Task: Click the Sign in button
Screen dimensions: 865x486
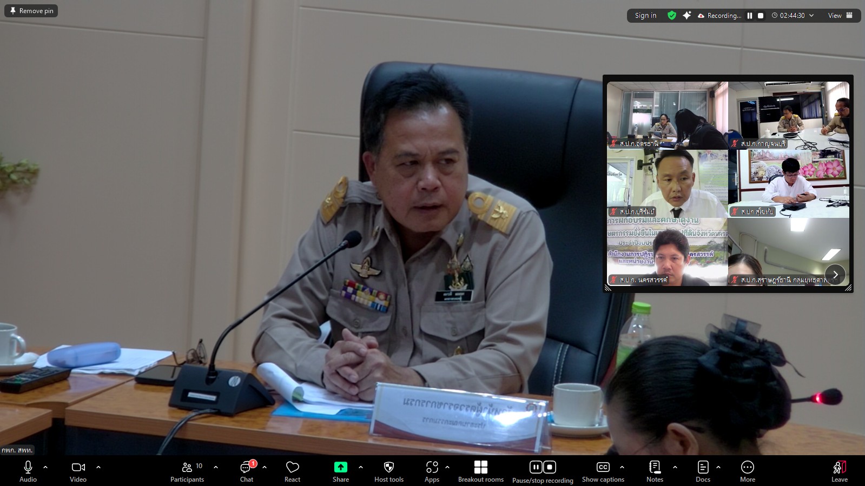Action: pos(645,16)
